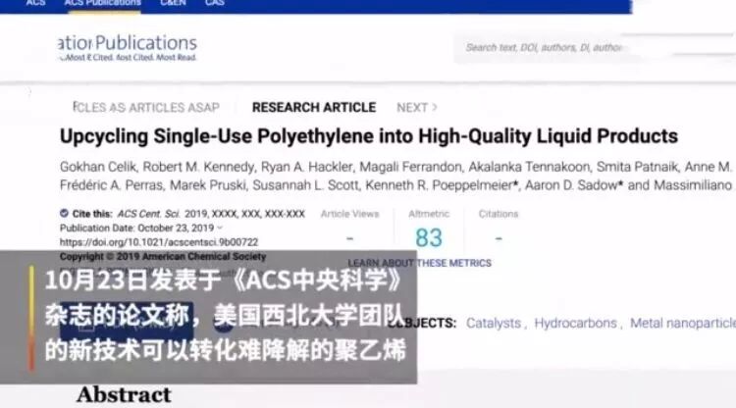Open the C&EN link in top bar

(x=173, y=3)
